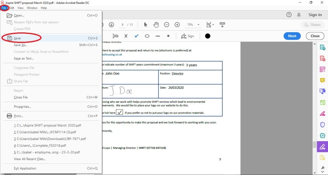Select Save As... menu entry

[52, 45]
